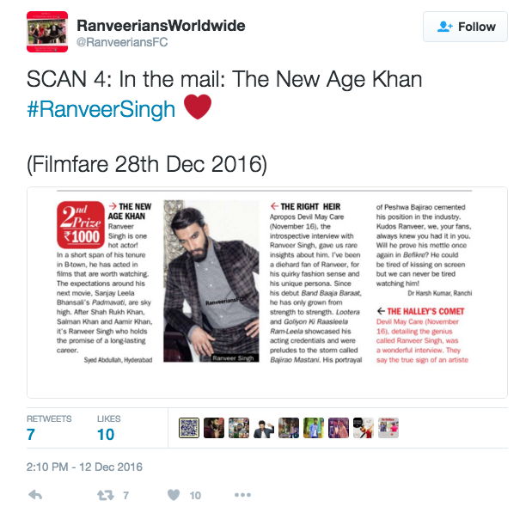View the list of 7 retweets
The image size is (532, 525).
click(x=49, y=428)
